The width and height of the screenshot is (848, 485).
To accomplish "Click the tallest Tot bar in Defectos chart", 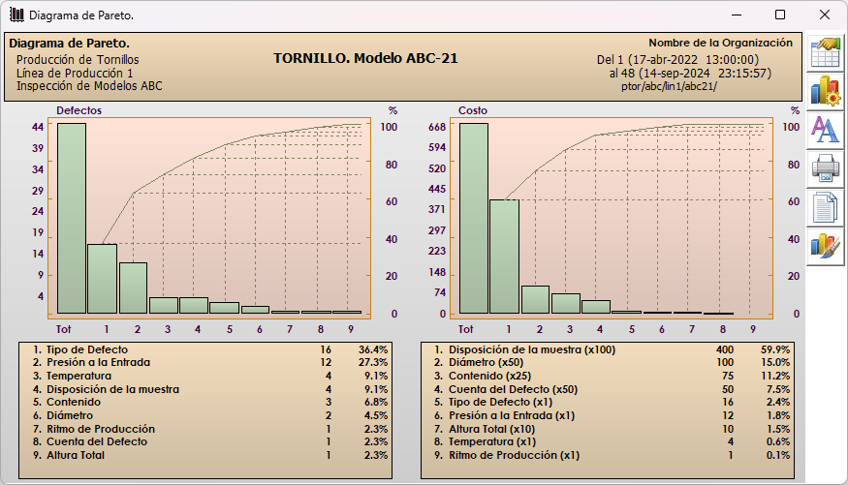I will point(71,218).
